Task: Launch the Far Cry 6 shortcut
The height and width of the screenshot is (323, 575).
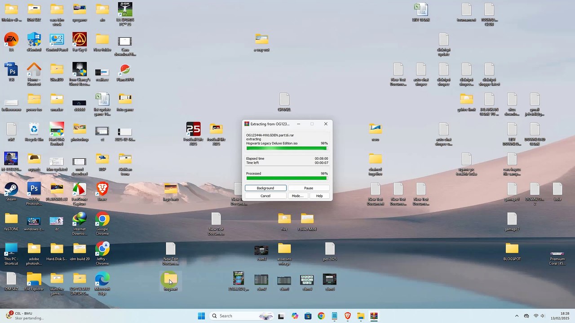Action: 80,42
